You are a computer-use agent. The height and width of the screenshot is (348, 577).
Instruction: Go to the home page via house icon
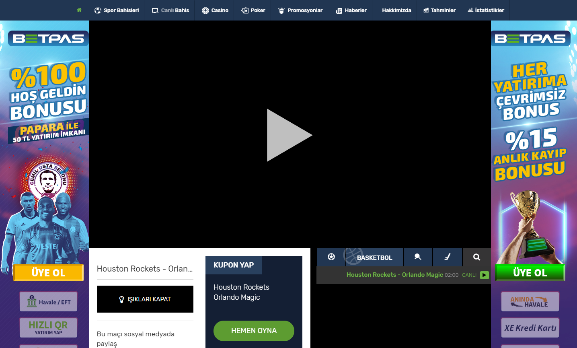pos(79,10)
